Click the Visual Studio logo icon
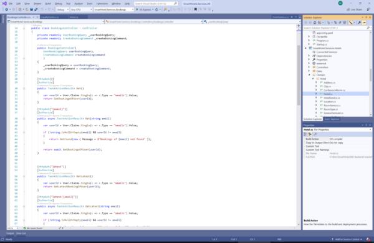374x243 pixels. [4, 4]
